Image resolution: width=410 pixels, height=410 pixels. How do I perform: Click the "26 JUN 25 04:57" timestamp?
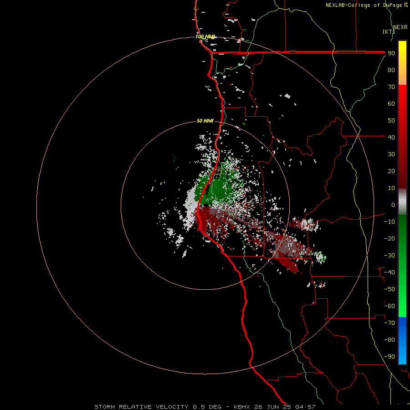pyautogui.click(x=285, y=407)
